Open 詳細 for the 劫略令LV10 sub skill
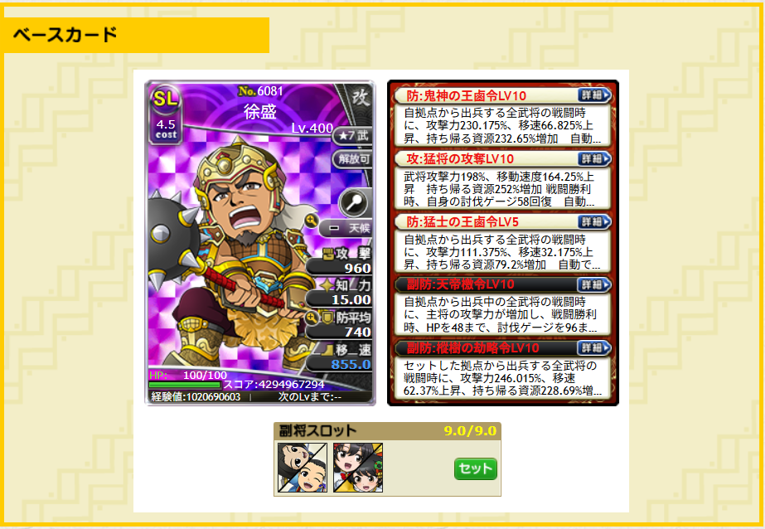Viewport: 765px width, 529px height. point(594,347)
